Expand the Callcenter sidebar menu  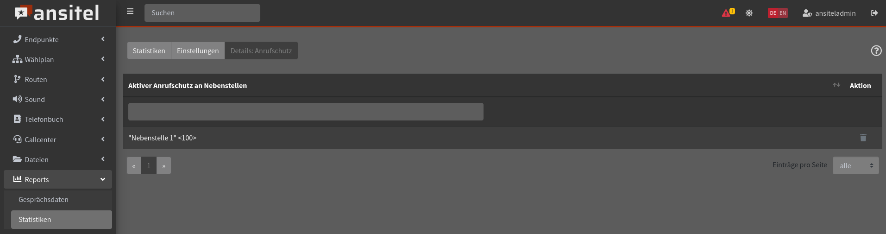[58, 139]
